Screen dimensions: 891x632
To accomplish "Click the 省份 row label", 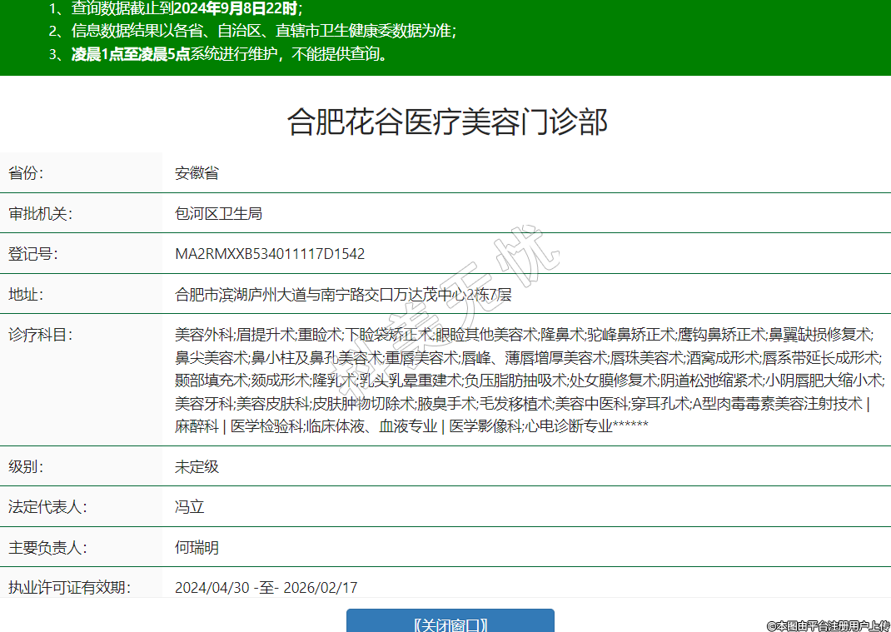I will pos(26,173).
